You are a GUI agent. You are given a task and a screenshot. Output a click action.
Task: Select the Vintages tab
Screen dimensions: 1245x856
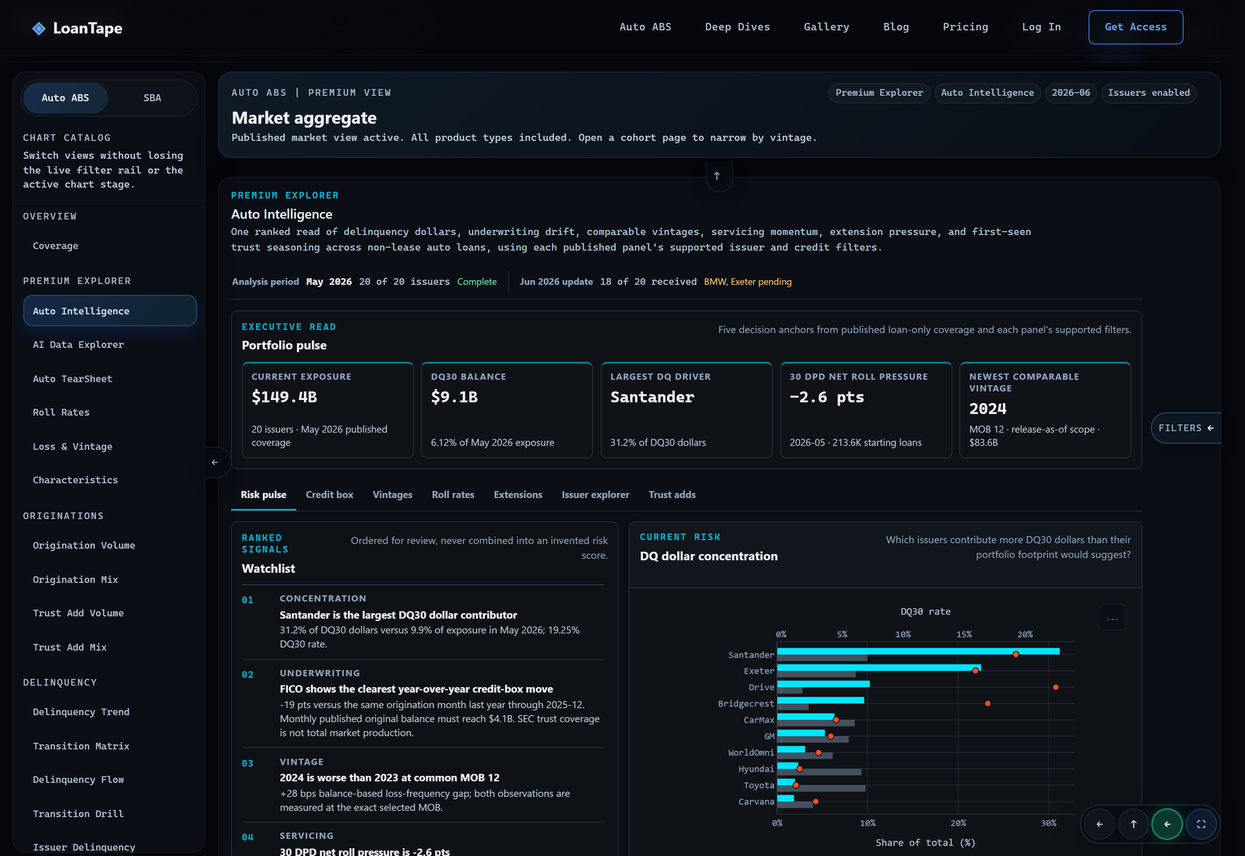tap(392, 495)
